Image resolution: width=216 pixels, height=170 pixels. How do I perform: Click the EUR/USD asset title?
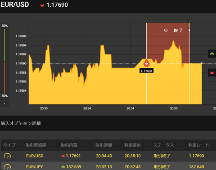pos(15,4)
